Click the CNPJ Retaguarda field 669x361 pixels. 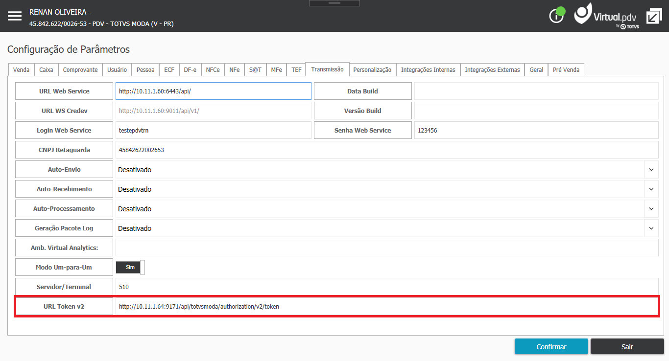pos(387,150)
